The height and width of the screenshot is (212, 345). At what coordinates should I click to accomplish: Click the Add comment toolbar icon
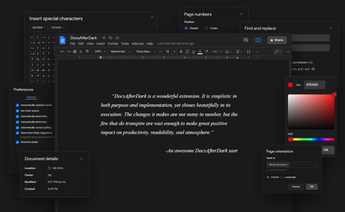tap(221, 52)
